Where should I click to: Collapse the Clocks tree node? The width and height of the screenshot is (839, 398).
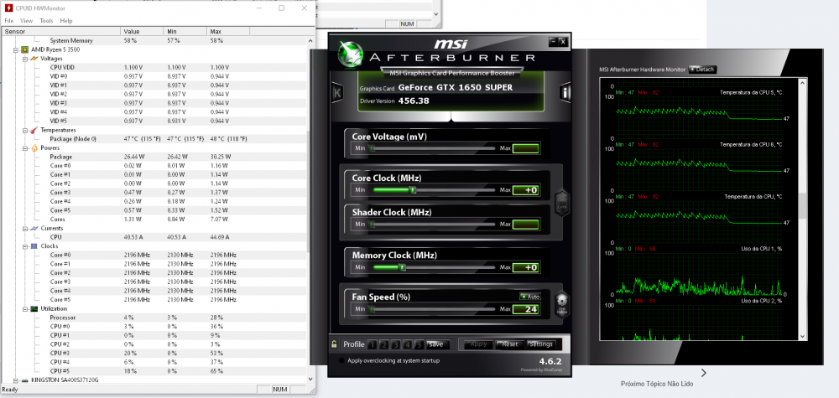click(25, 246)
